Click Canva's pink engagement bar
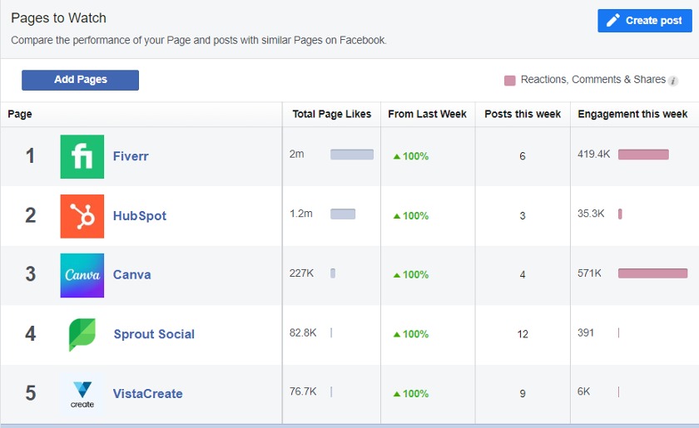The image size is (699, 428). (x=652, y=273)
